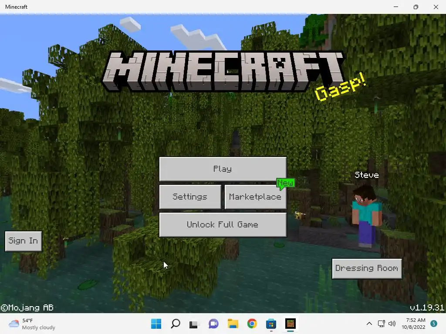Screen dimensions: 446x334
Task: Open the Settings menu
Action: tap(190, 197)
